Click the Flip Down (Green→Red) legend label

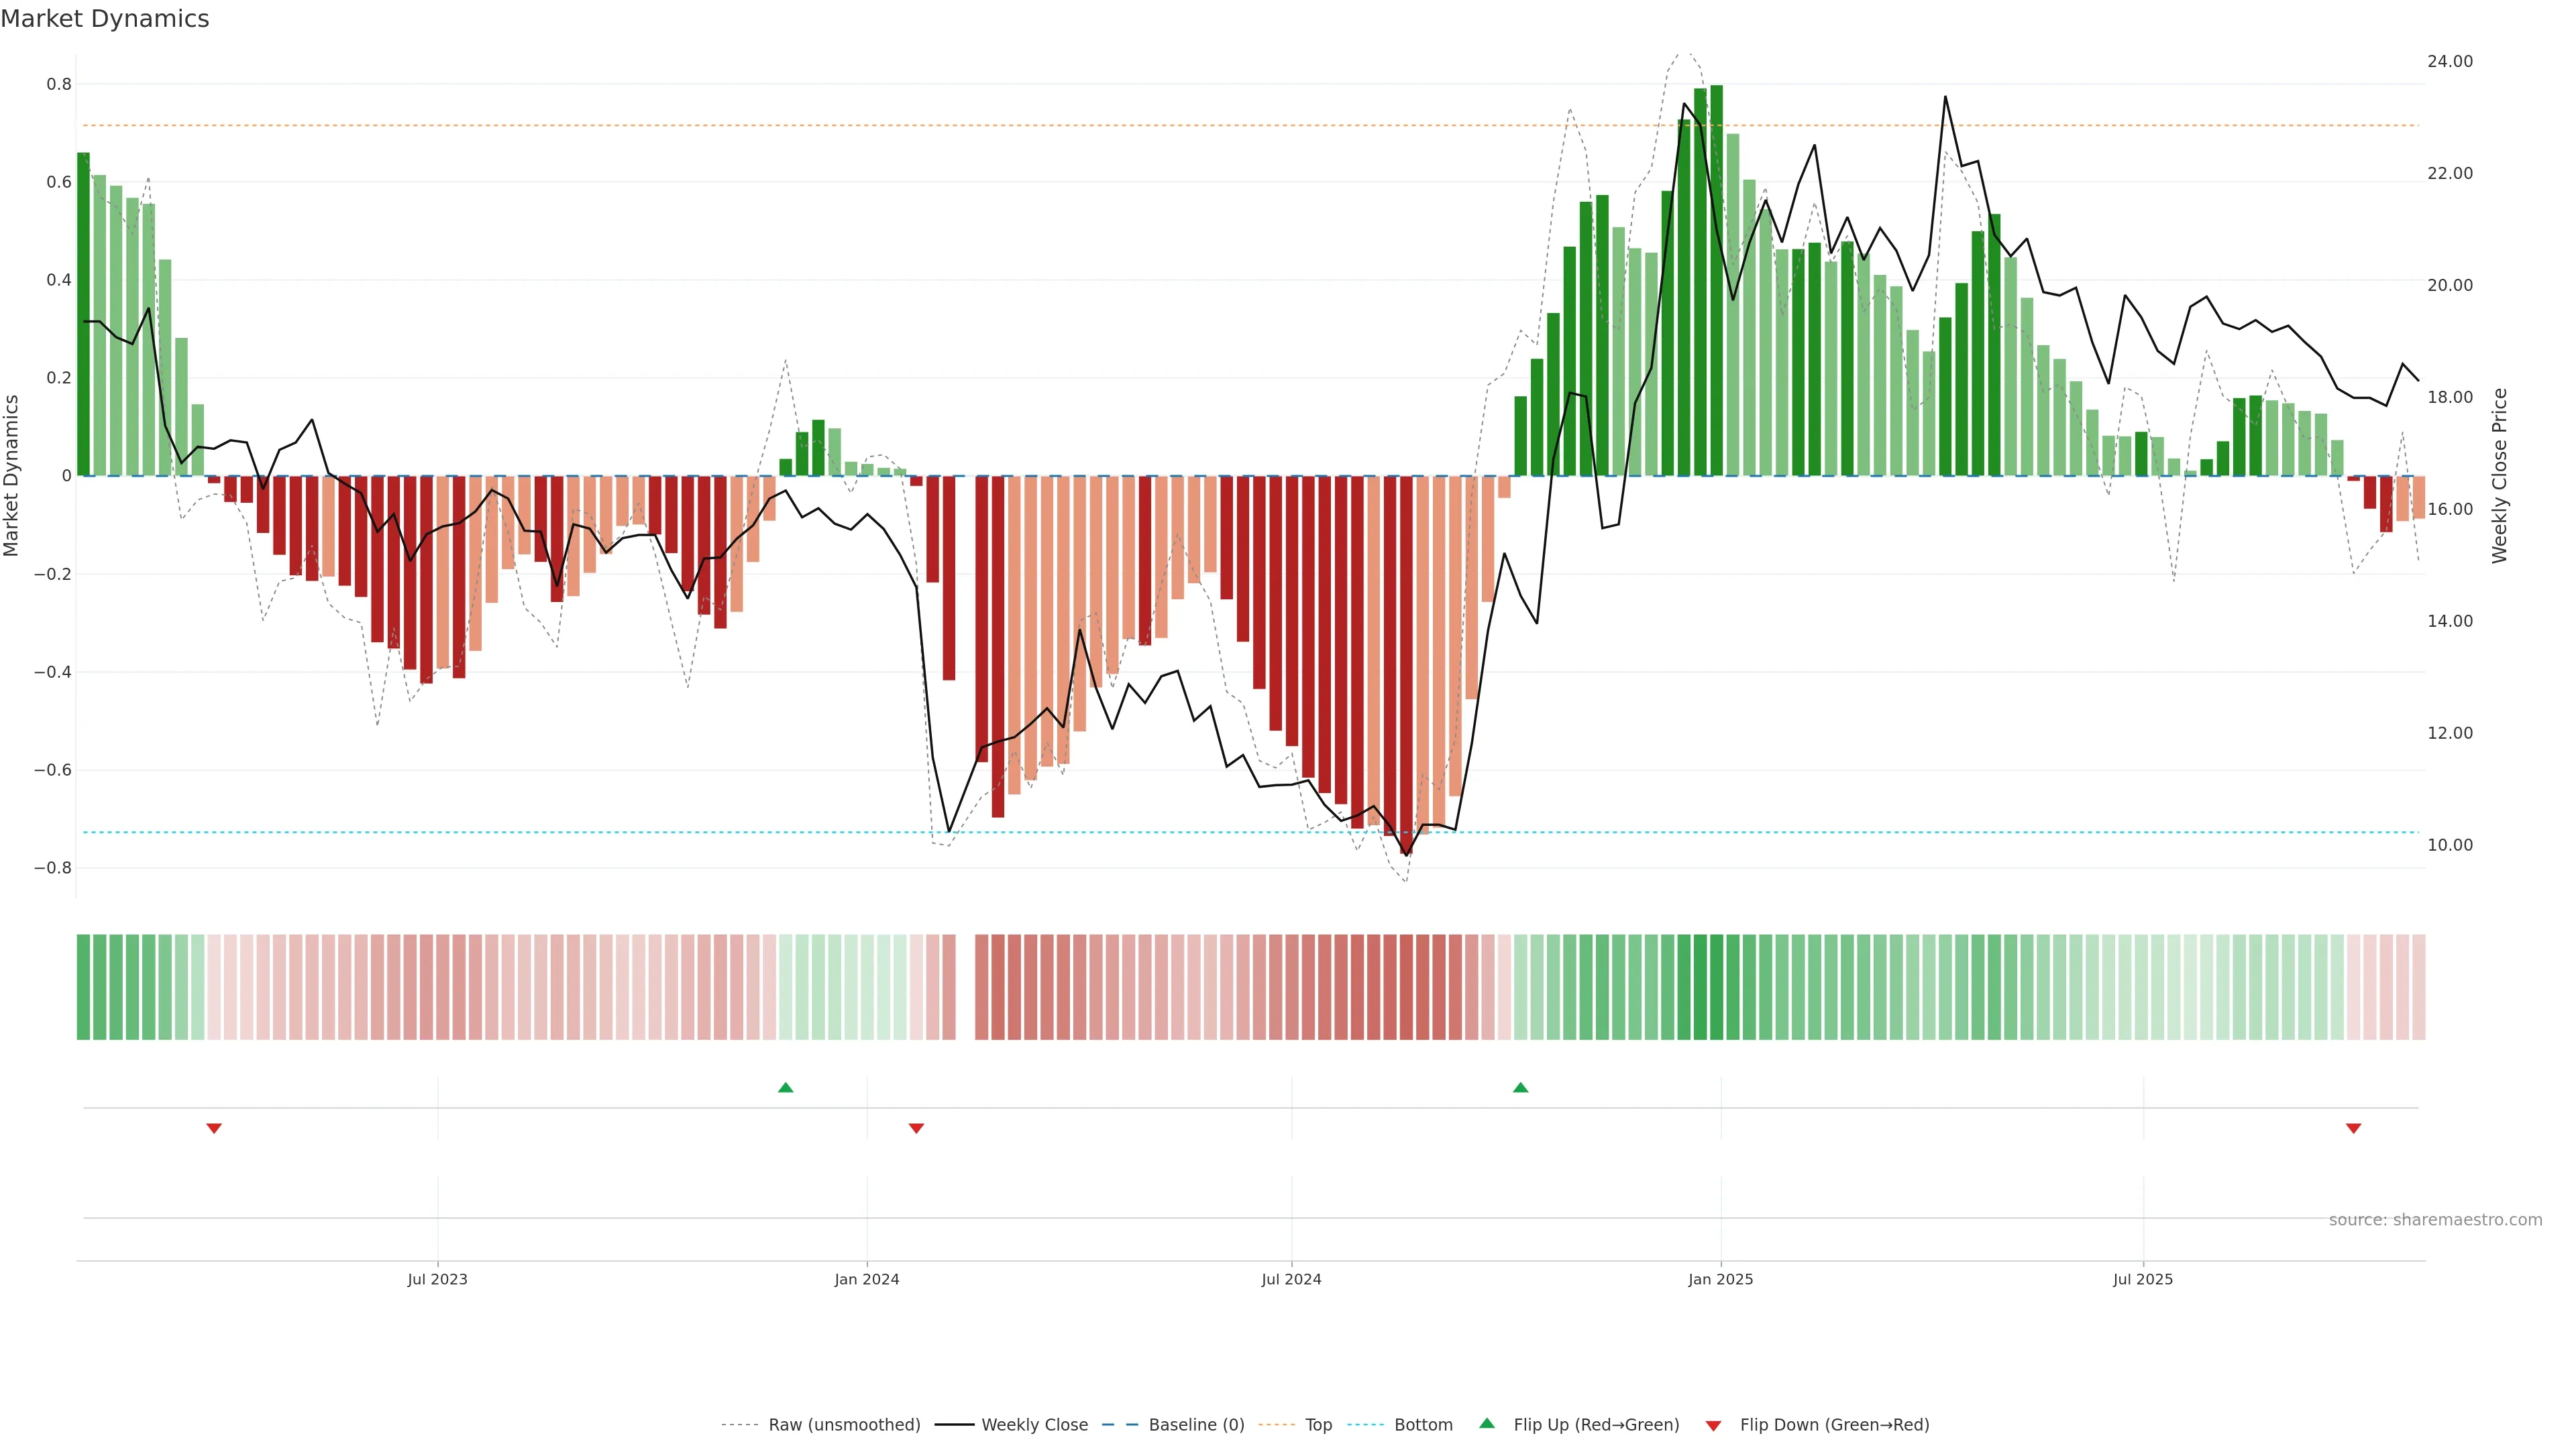coord(1834,1425)
